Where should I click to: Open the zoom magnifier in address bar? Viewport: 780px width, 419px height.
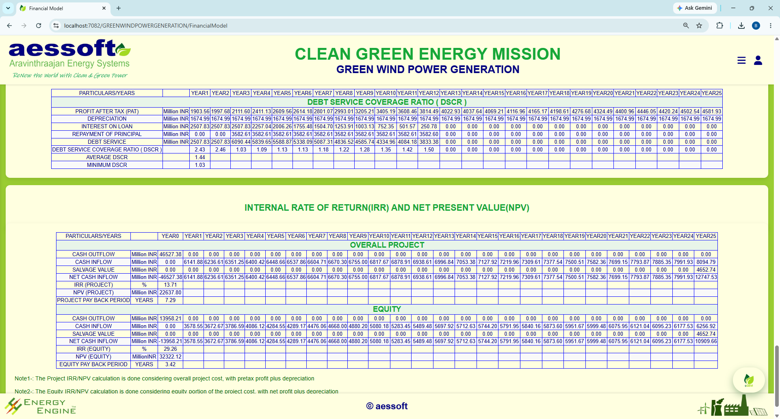686,26
